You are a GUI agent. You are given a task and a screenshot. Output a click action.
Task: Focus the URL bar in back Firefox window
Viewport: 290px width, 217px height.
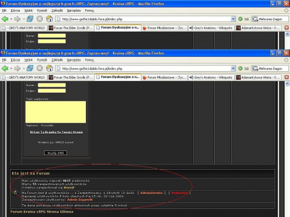click(x=143, y=19)
